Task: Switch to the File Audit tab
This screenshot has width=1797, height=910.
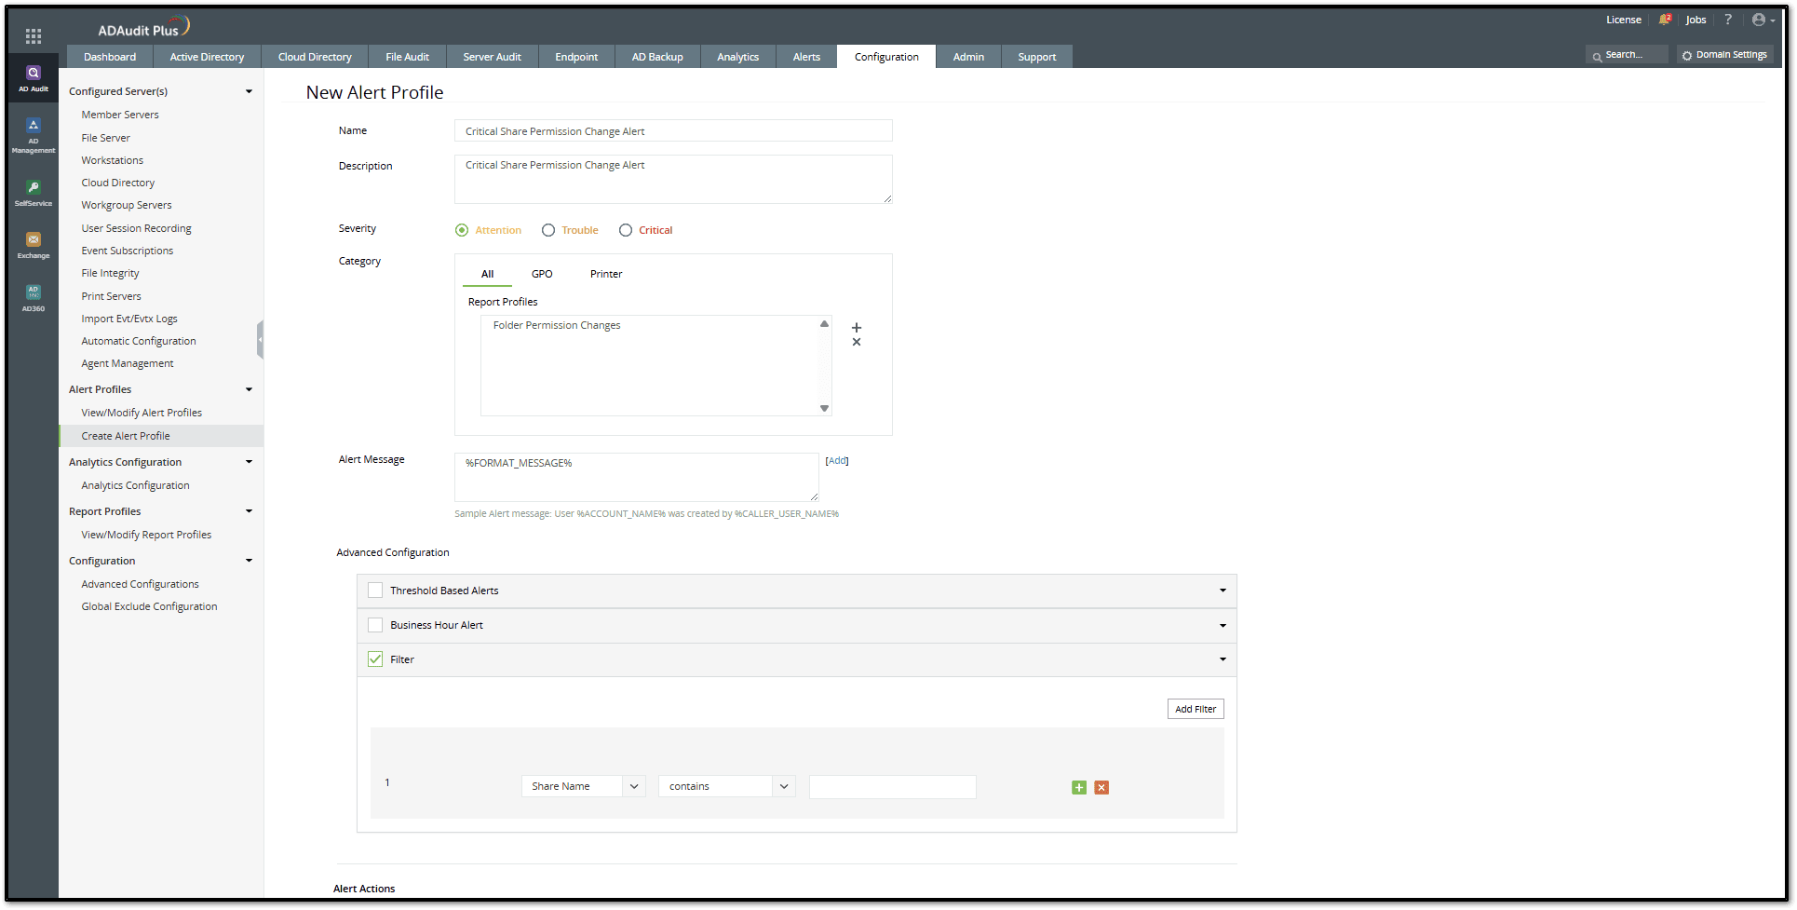Action: tap(407, 57)
